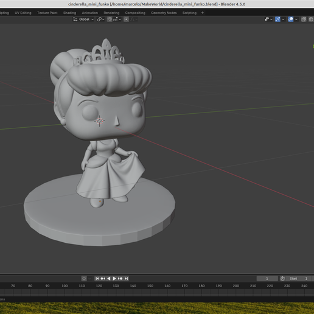Image resolution: width=314 pixels, height=314 pixels.
Task: Add a new workspace with plus button
Action: tap(202, 13)
